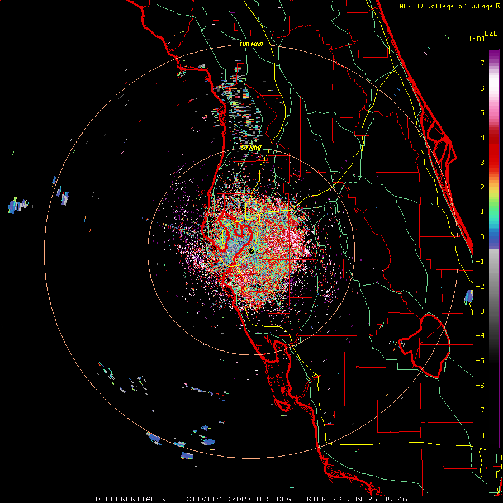Screen dimensions: 503x503
Task: Select the "-5" scale value
Action: [480, 361]
